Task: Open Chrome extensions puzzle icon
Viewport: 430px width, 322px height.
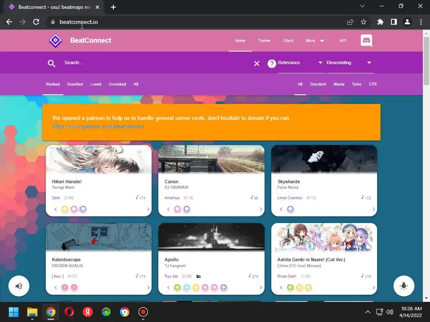Action: point(380,22)
